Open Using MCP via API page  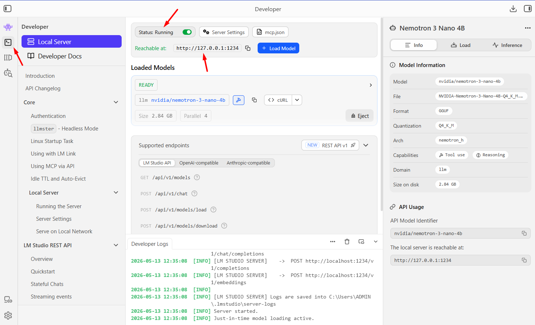click(x=52, y=166)
